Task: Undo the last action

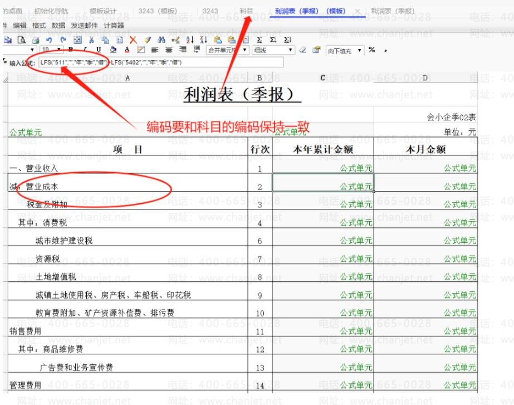Action: click(49, 40)
